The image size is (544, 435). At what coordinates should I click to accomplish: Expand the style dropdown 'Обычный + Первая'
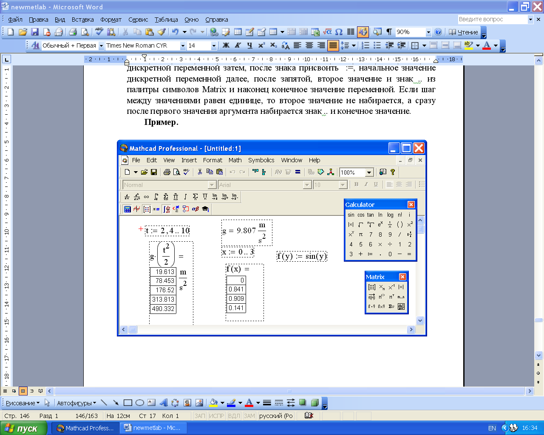tap(101, 45)
